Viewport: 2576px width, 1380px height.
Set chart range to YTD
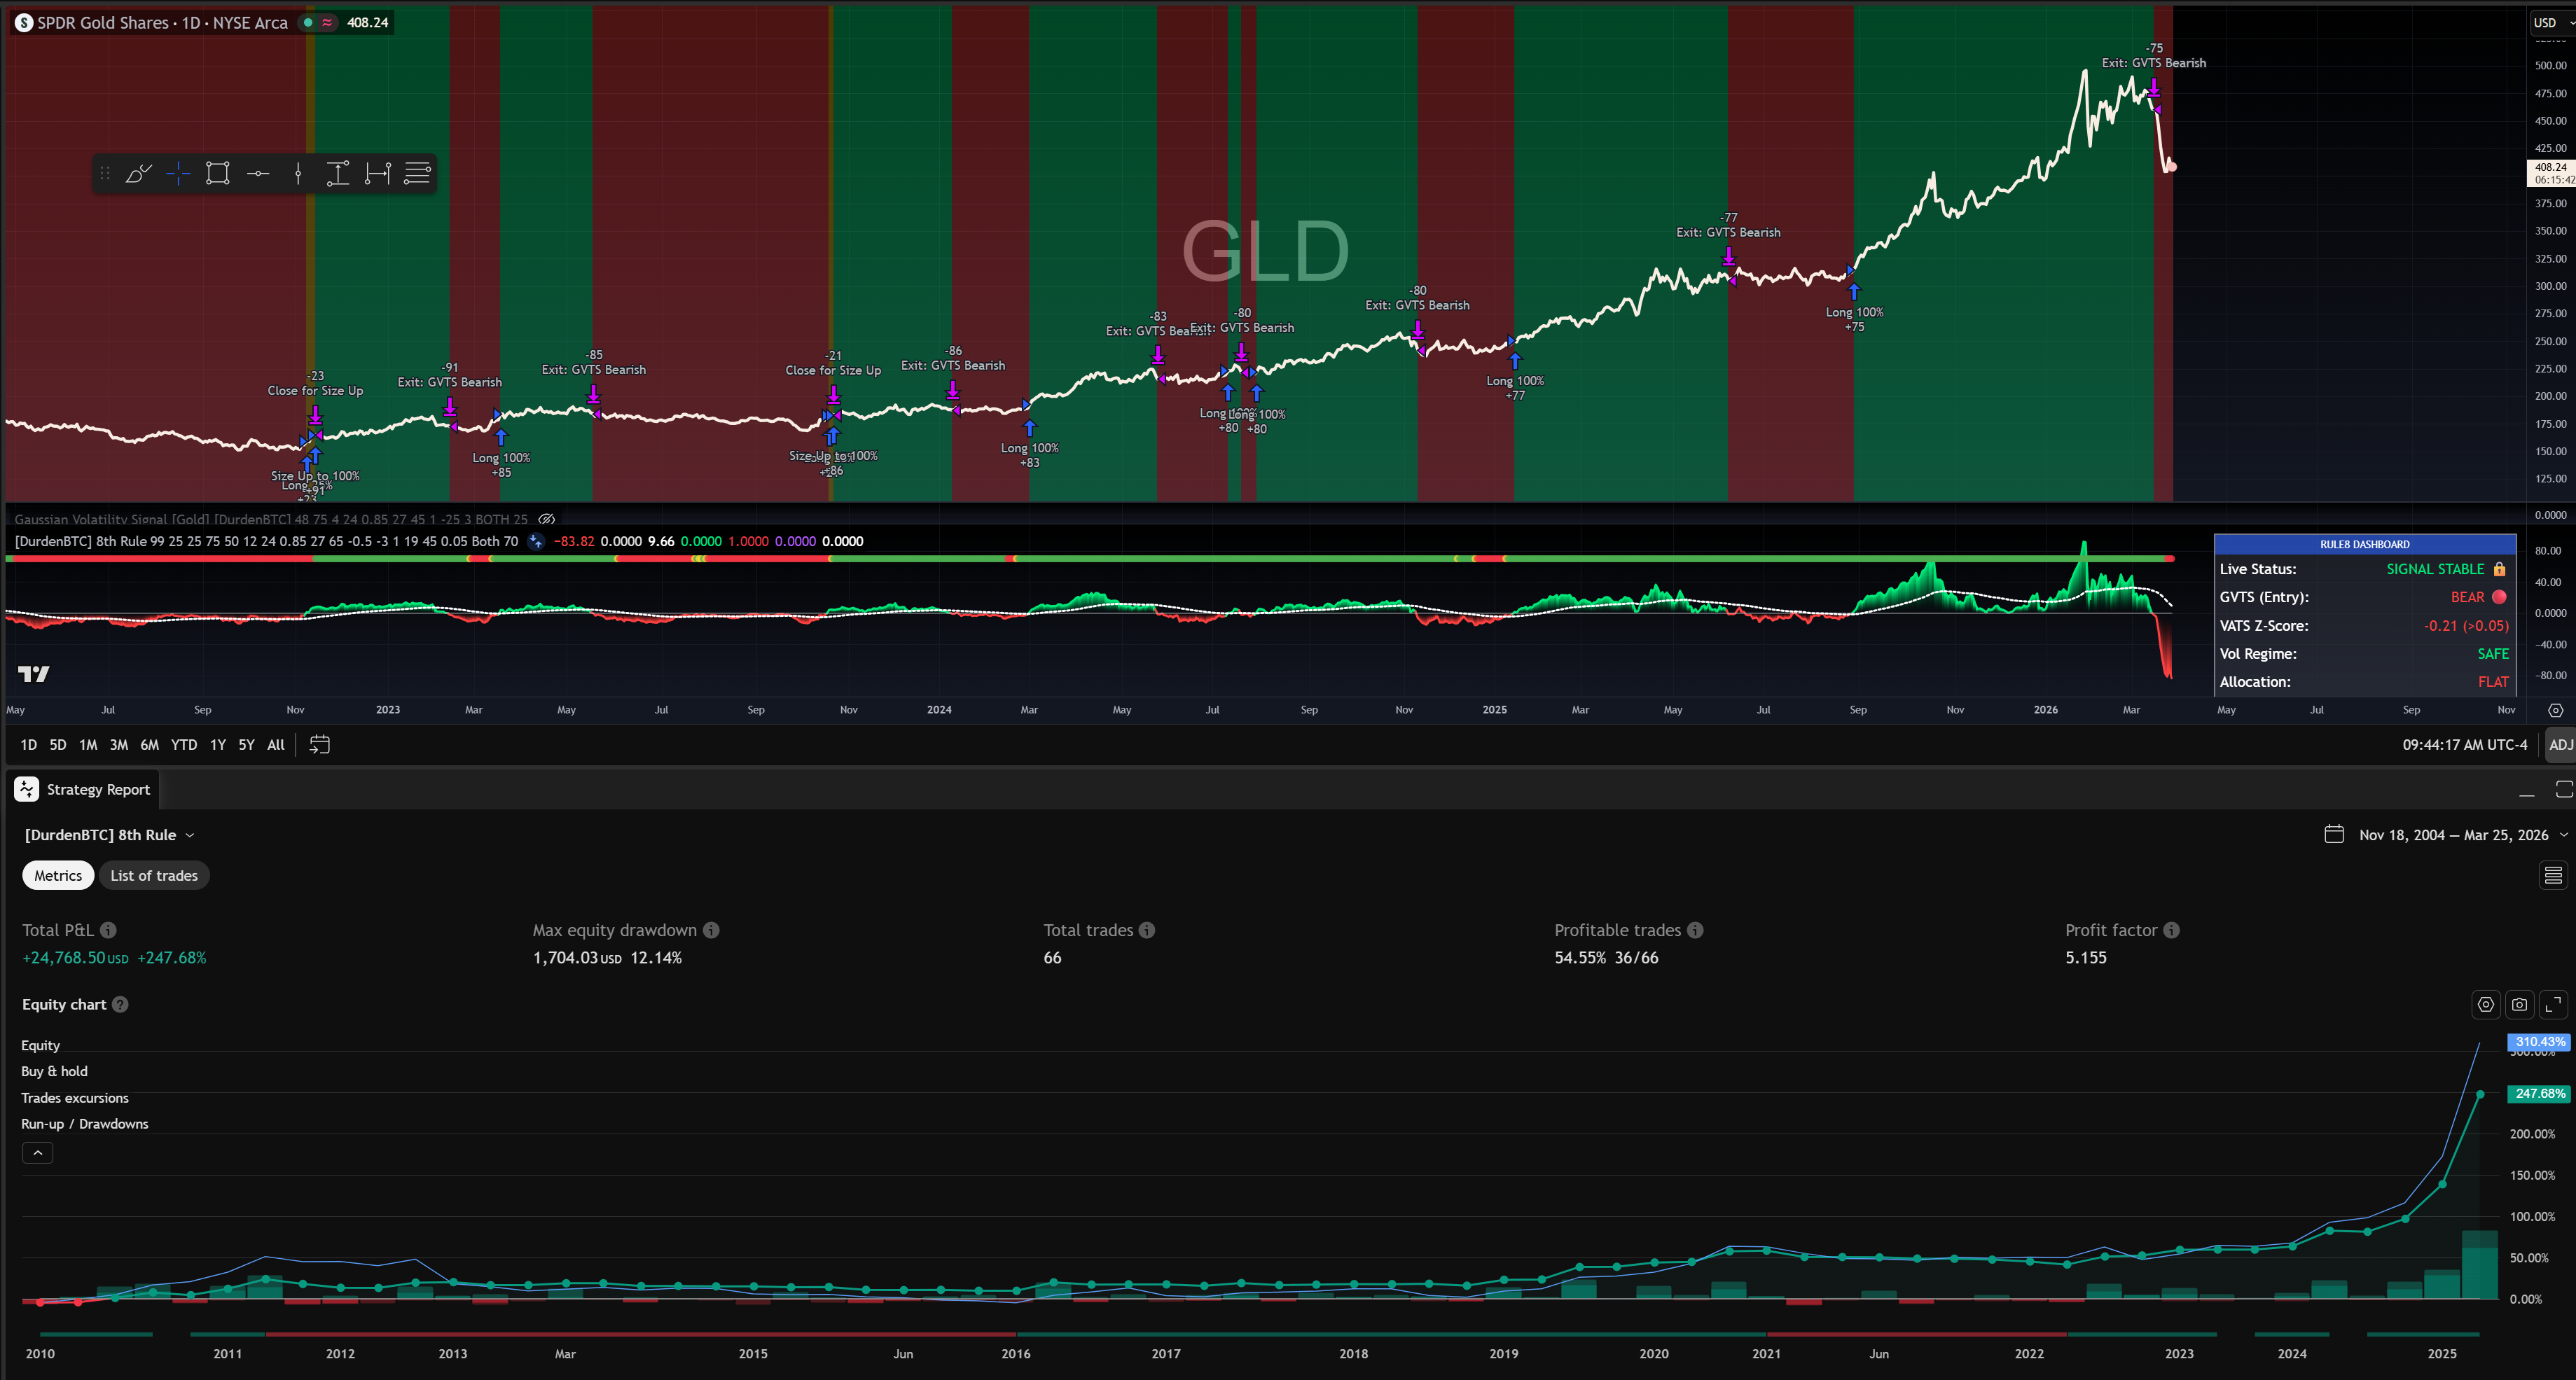[x=184, y=745]
